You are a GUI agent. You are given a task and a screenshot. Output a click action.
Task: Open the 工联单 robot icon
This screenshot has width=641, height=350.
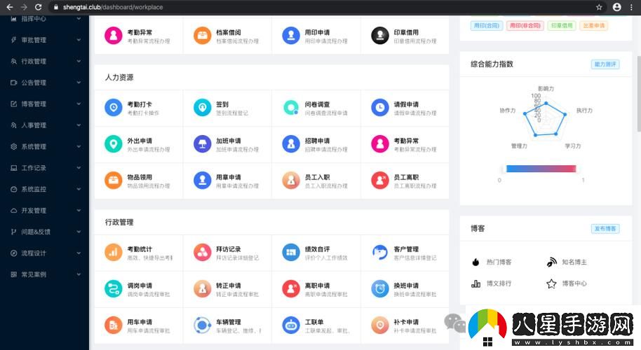[291, 325]
